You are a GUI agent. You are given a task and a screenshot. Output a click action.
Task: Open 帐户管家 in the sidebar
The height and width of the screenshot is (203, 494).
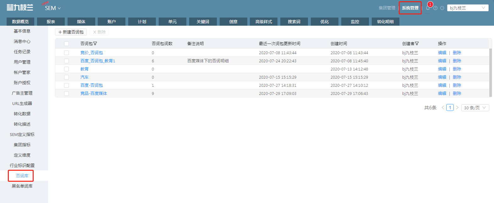pyautogui.click(x=22, y=72)
